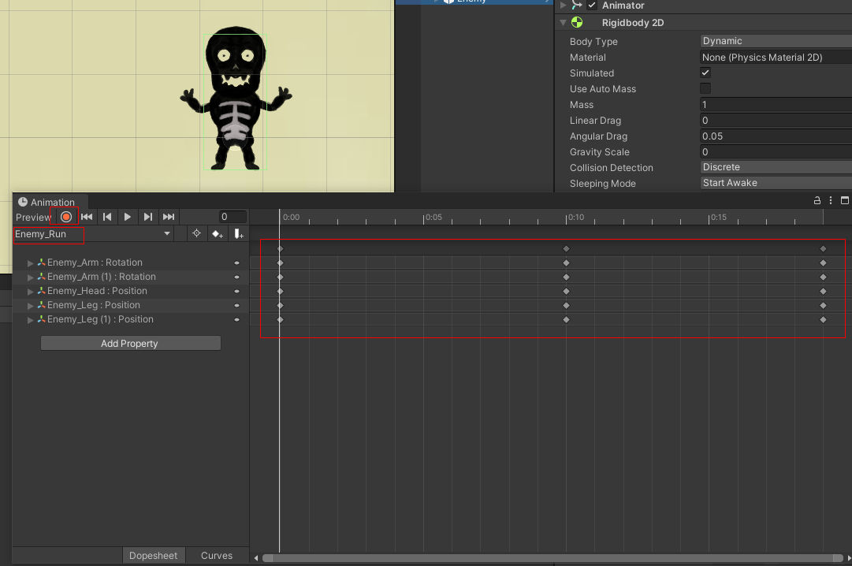Click transform icon of Enemy_Leg row
852x566 pixels.
click(41, 304)
